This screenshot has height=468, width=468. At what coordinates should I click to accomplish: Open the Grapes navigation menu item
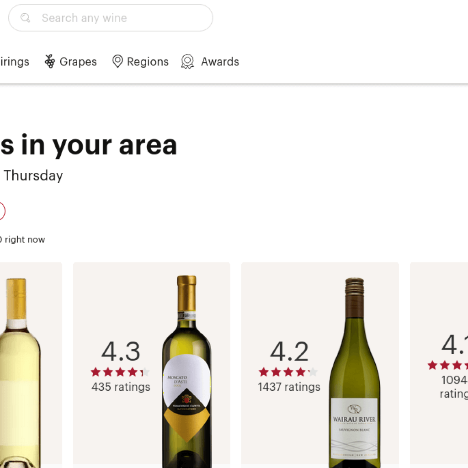pyautogui.click(x=78, y=61)
